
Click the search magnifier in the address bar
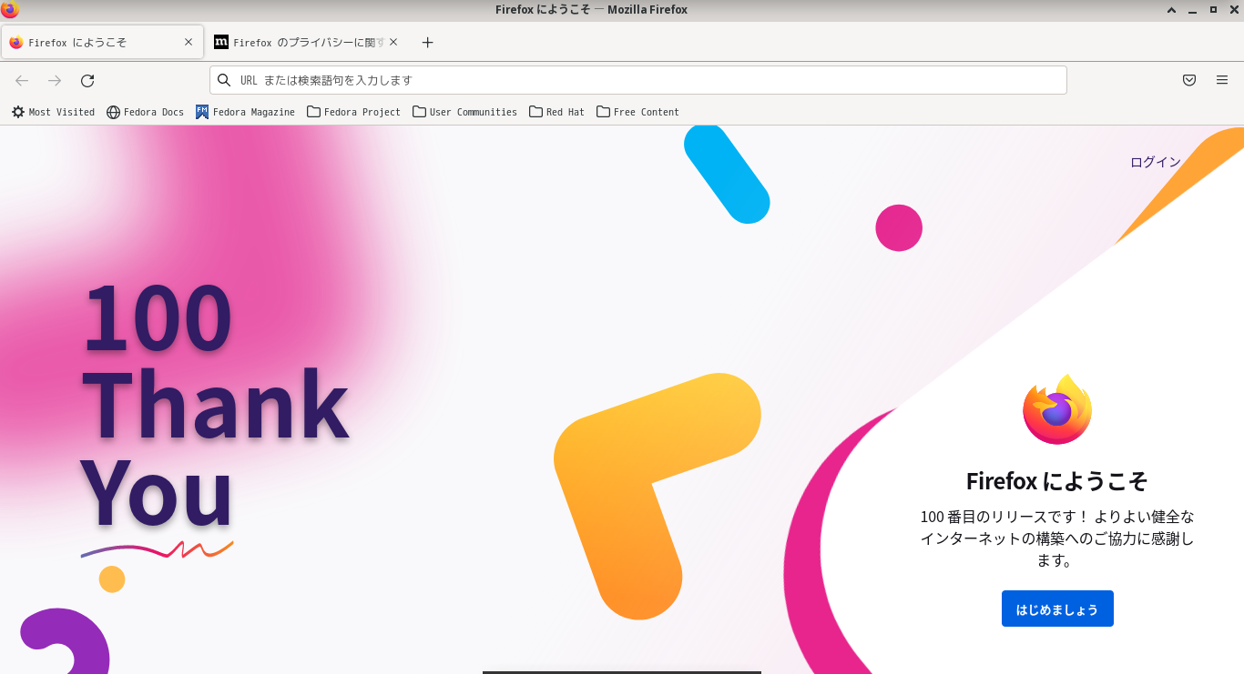pos(224,80)
